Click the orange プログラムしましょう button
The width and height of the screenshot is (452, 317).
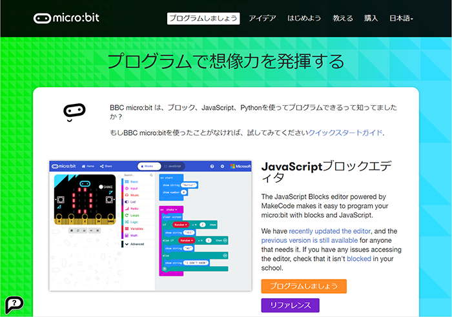tap(304, 286)
